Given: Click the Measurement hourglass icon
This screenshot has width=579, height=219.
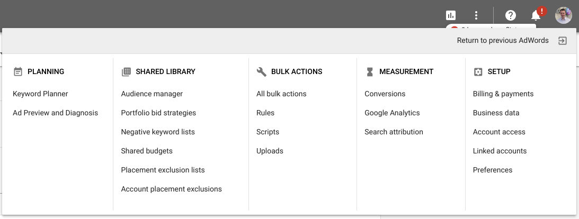Looking at the screenshot, I should 370,71.
